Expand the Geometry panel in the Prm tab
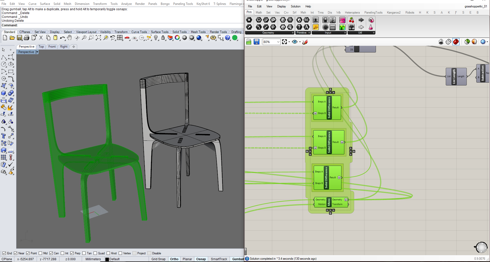Viewport: 490px width, 262px height. point(293,33)
